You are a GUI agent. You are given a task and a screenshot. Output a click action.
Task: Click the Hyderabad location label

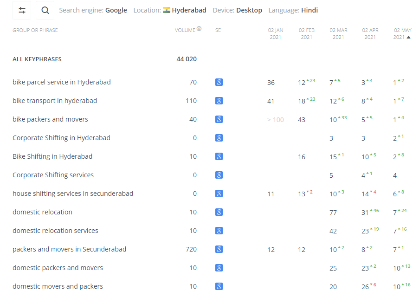189,10
